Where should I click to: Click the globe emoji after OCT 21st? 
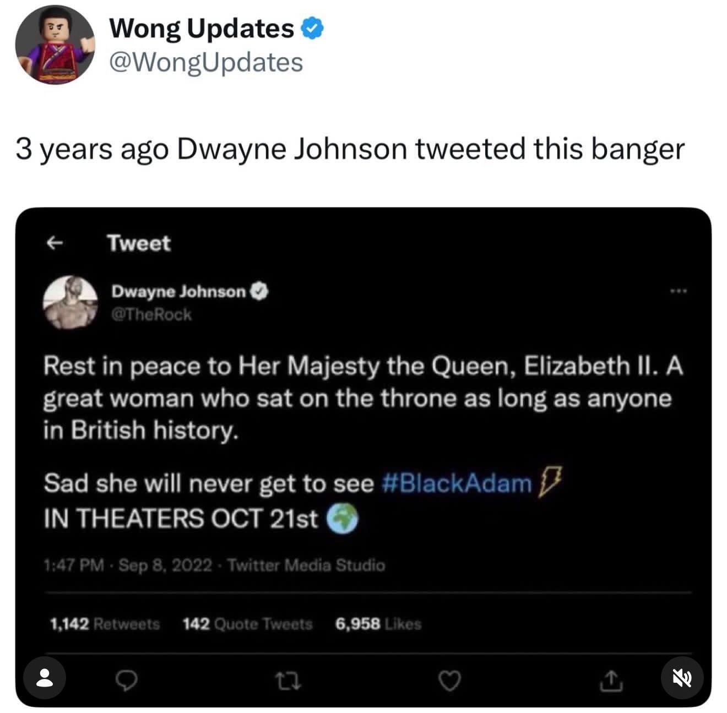[343, 519]
